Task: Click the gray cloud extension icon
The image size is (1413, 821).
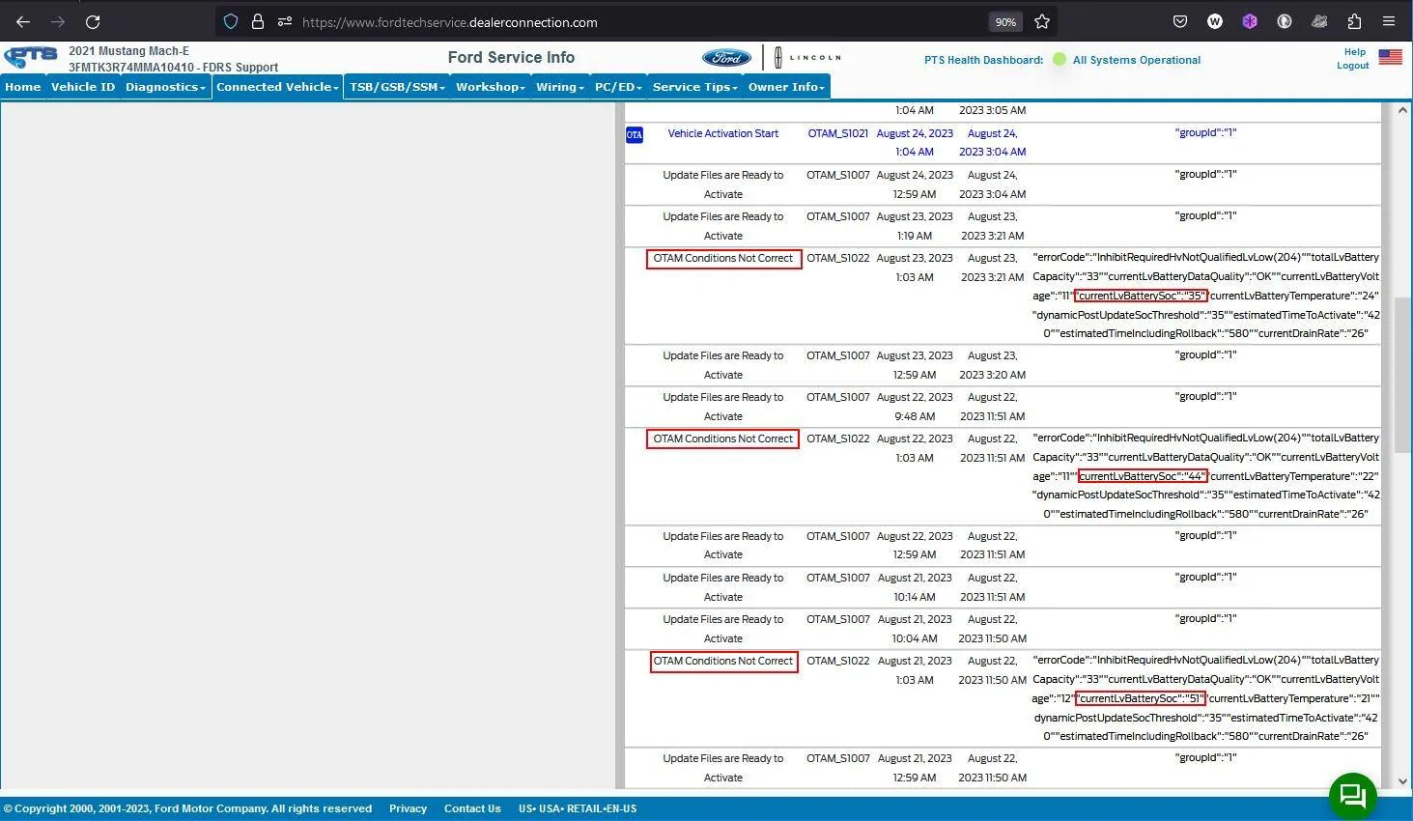Action: [1319, 21]
